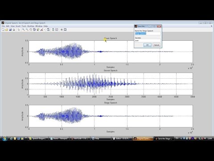Click the Secret Speech plot title
This screenshot has width=214, height=161.
coord(111,70)
